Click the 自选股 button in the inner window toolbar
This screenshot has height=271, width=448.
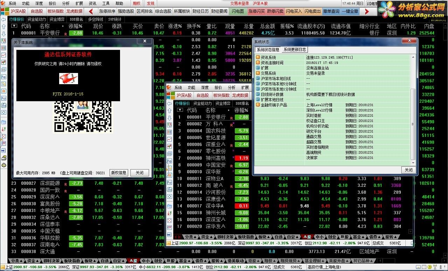tap(203, 95)
